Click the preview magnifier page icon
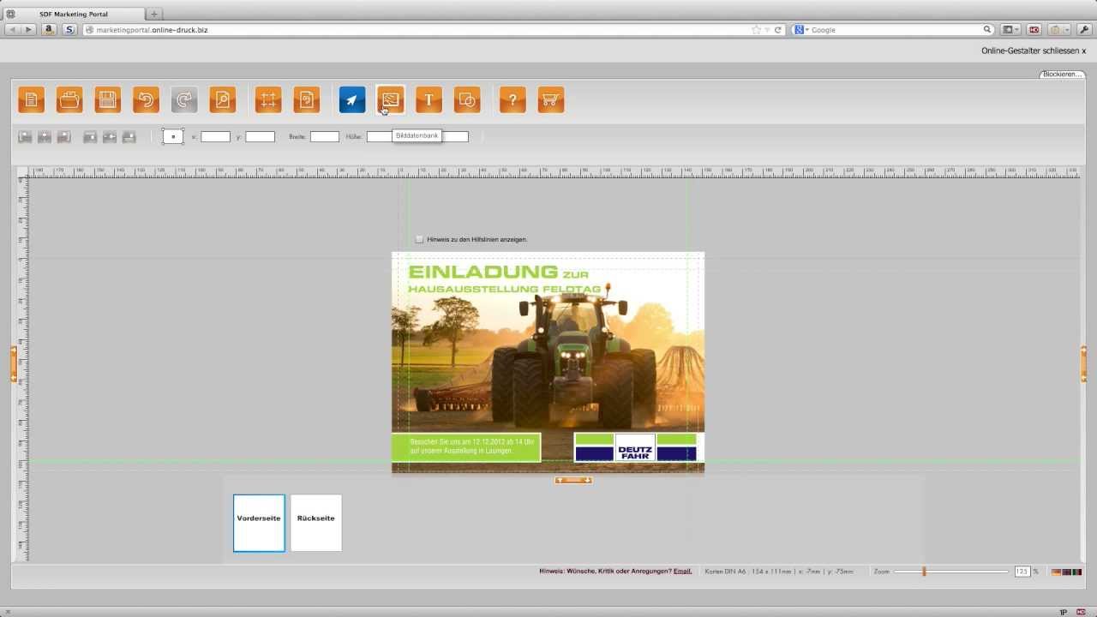 point(222,100)
